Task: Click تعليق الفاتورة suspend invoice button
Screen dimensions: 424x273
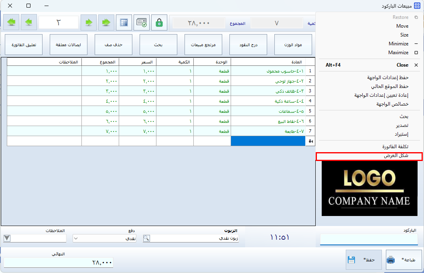Action: [x=24, y=45]
